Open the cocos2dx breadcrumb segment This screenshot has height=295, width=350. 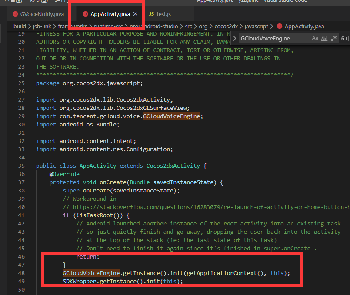226,27
